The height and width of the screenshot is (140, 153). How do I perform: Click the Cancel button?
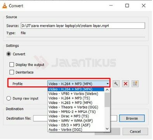pos(135,131)
